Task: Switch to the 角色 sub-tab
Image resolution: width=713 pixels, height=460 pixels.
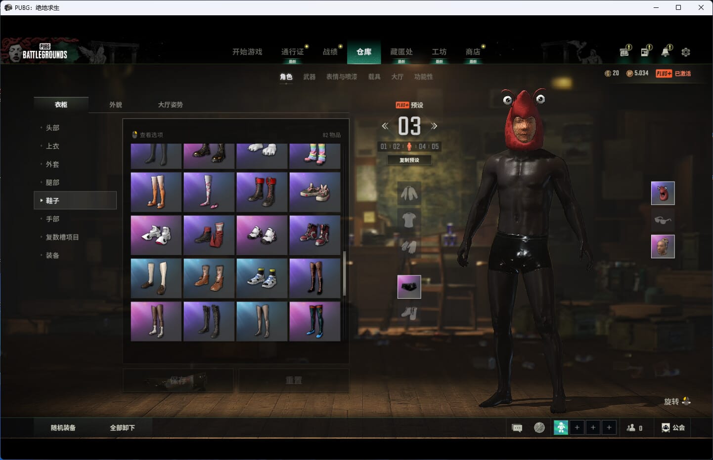Action: (286, 77)
